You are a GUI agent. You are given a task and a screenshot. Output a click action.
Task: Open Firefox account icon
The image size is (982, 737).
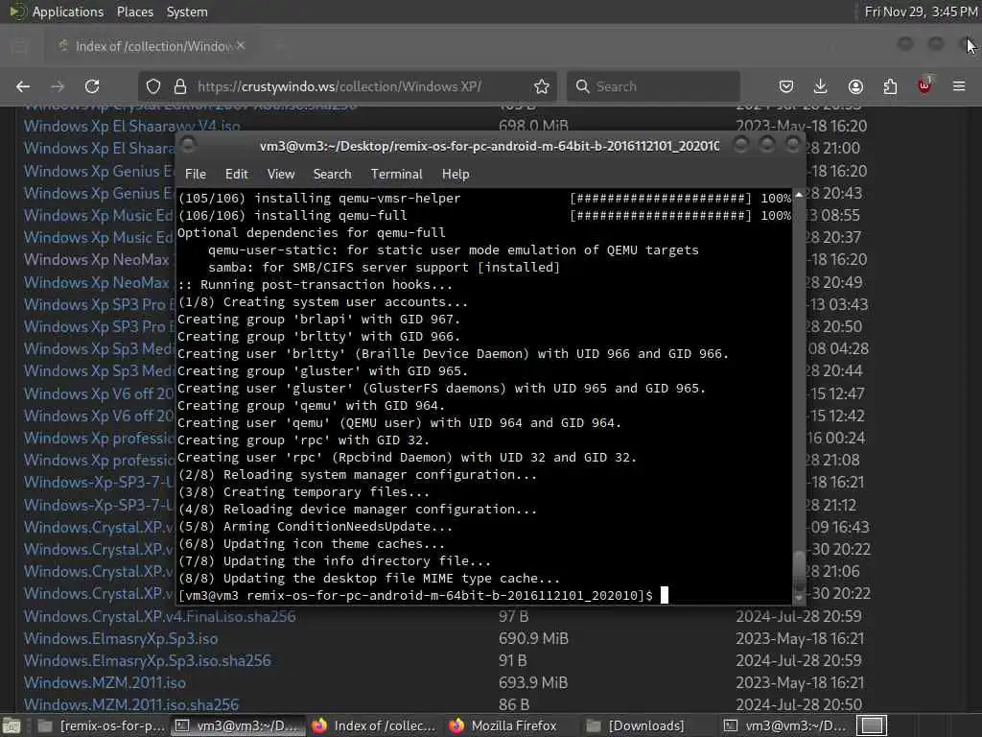(855, 86)
